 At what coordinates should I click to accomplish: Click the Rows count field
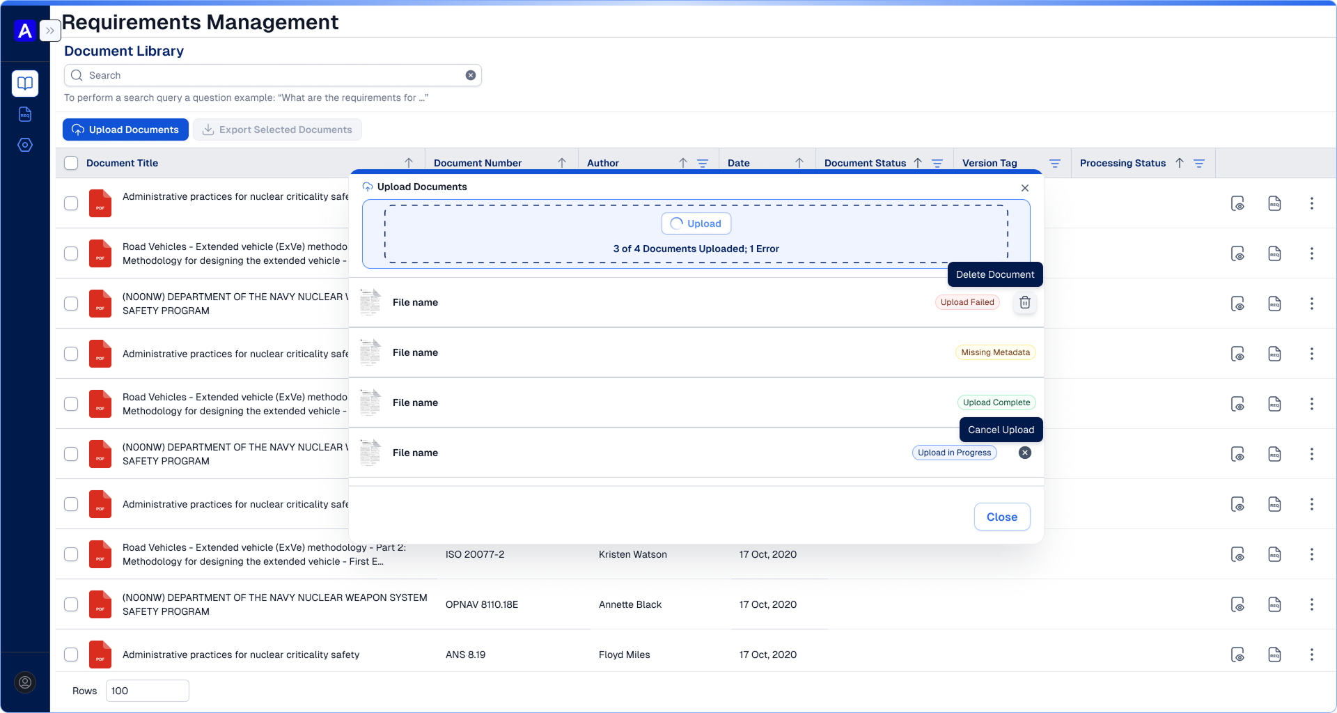(x=148, y=691)
